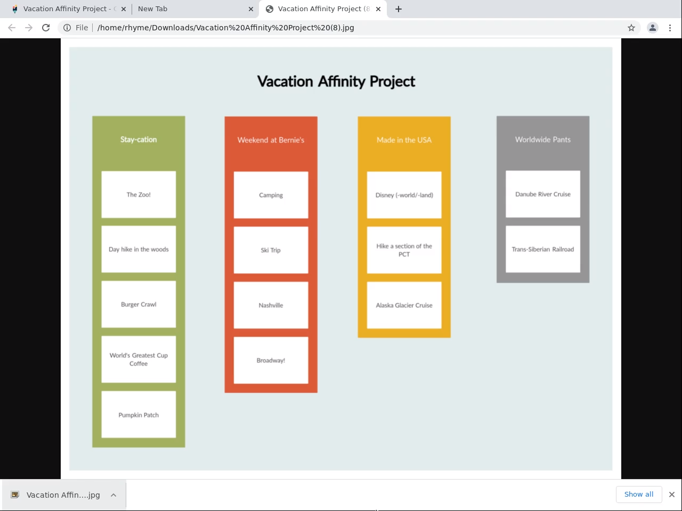682x511 pixels.
Task: Select The Zoo! card
Action: tap(139, 194)
